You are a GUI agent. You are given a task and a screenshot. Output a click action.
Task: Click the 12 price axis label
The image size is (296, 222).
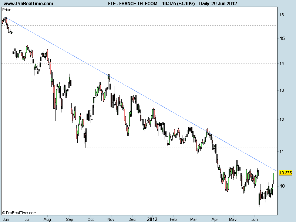(282, 120)
